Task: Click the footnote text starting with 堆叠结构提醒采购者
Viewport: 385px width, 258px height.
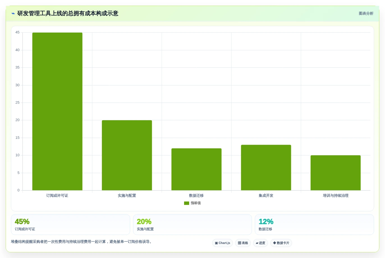Action: tap(81, 242)
